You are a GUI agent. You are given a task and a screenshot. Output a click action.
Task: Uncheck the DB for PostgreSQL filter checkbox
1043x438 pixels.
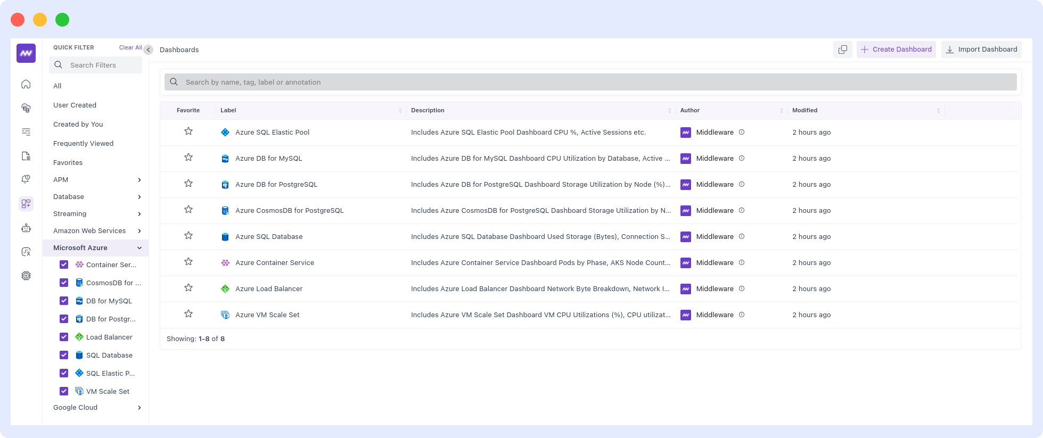click(x=64, y=319)
